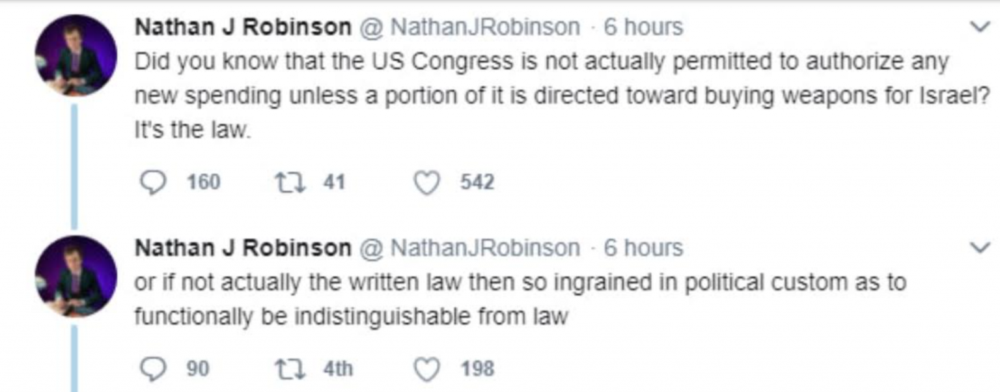Like the tweet with 198 likes
Viewport: 1000px width, 392px height.
tap(427, 369)
